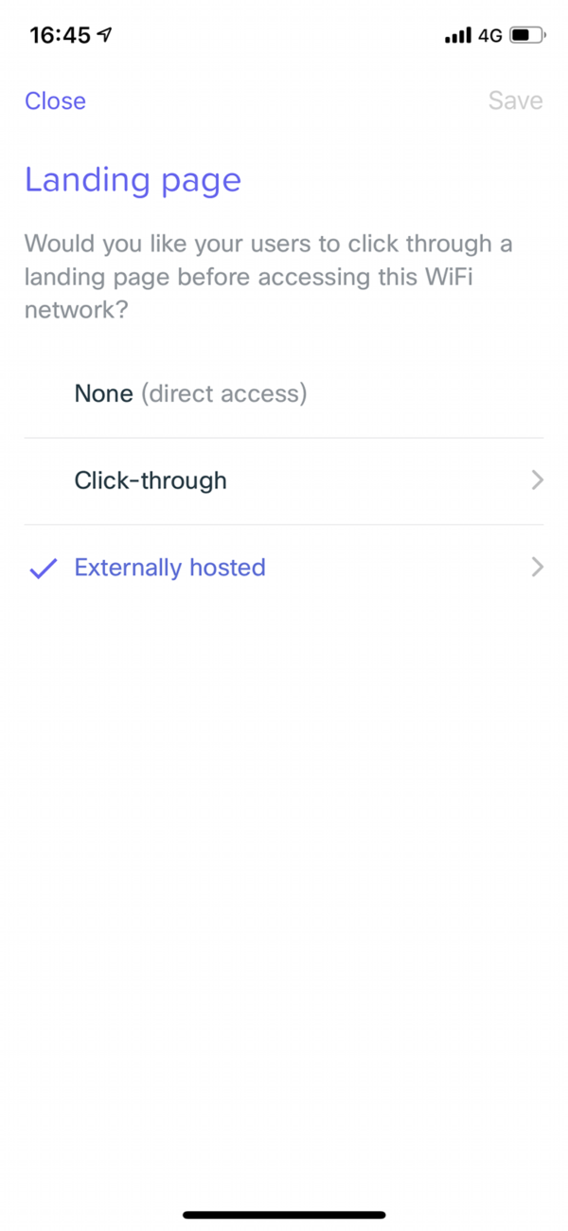Expand Externally hosted details with its chevron
This screenshot has height=1231, width=568.
pyautogui.click(x=537, y=568)
